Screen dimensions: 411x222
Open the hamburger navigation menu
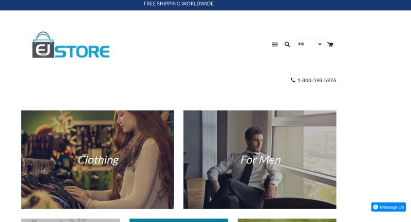click(275, 45)
